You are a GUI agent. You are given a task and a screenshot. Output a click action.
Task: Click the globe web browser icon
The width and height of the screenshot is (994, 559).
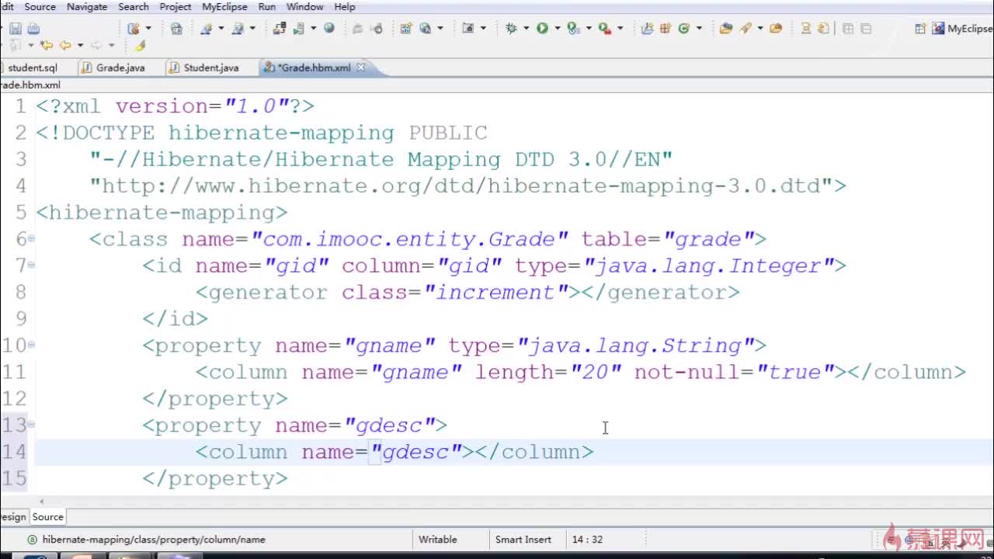329,29
